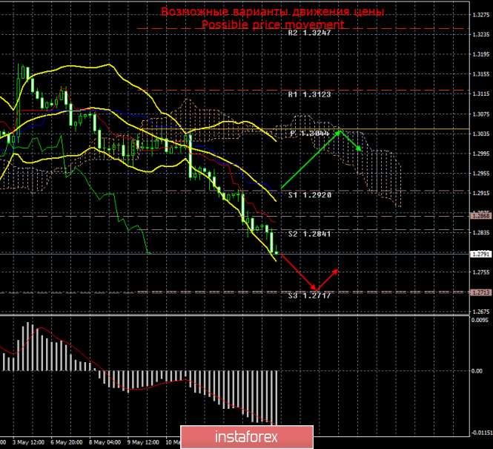Image resolution: width=493 pixels, height=449 pixels.
Task: Click the 9 May 12:00 time label
Action: tap(143, 442)
